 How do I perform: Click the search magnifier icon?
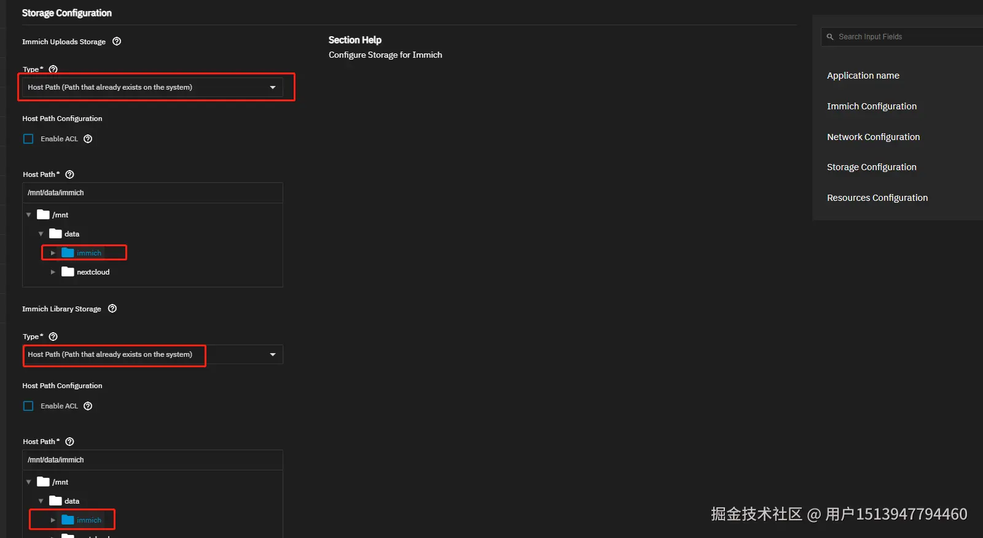point(830,37)
